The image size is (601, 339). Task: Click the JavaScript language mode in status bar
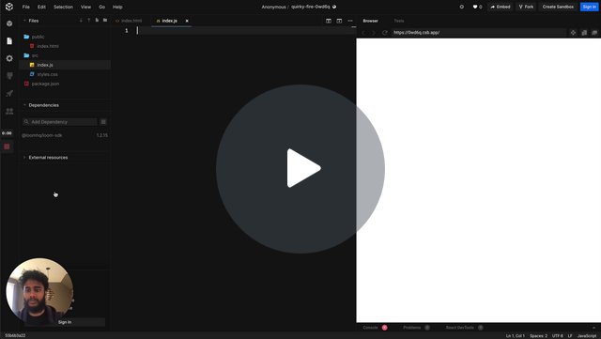(587, 336)
